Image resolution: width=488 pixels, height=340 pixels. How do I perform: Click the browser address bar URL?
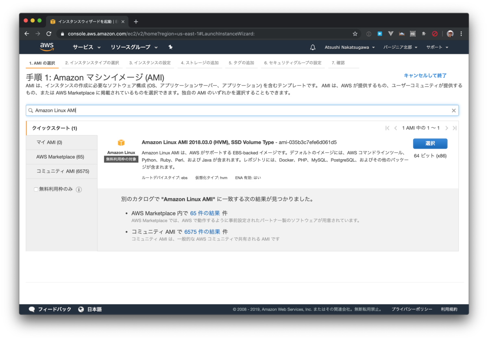[x=161, y=34]
